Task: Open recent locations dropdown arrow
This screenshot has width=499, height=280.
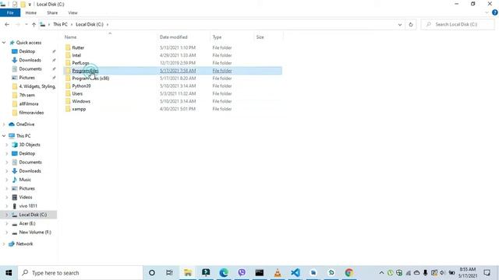Action: pyautogui.click(x=26, y=24)
